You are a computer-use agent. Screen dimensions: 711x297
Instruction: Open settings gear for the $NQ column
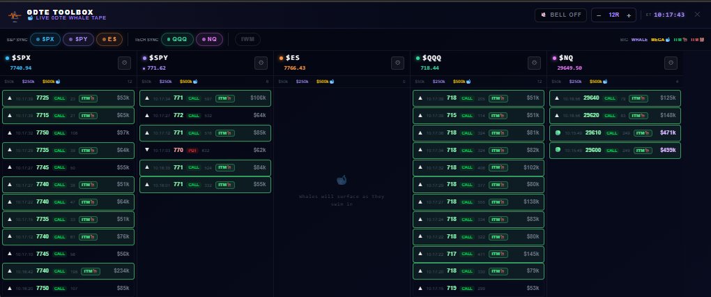point(671,63)
